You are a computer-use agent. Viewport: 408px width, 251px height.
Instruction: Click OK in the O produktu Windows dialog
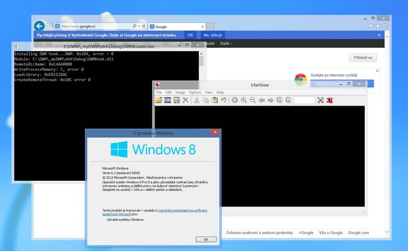click(x=206, y=239)
